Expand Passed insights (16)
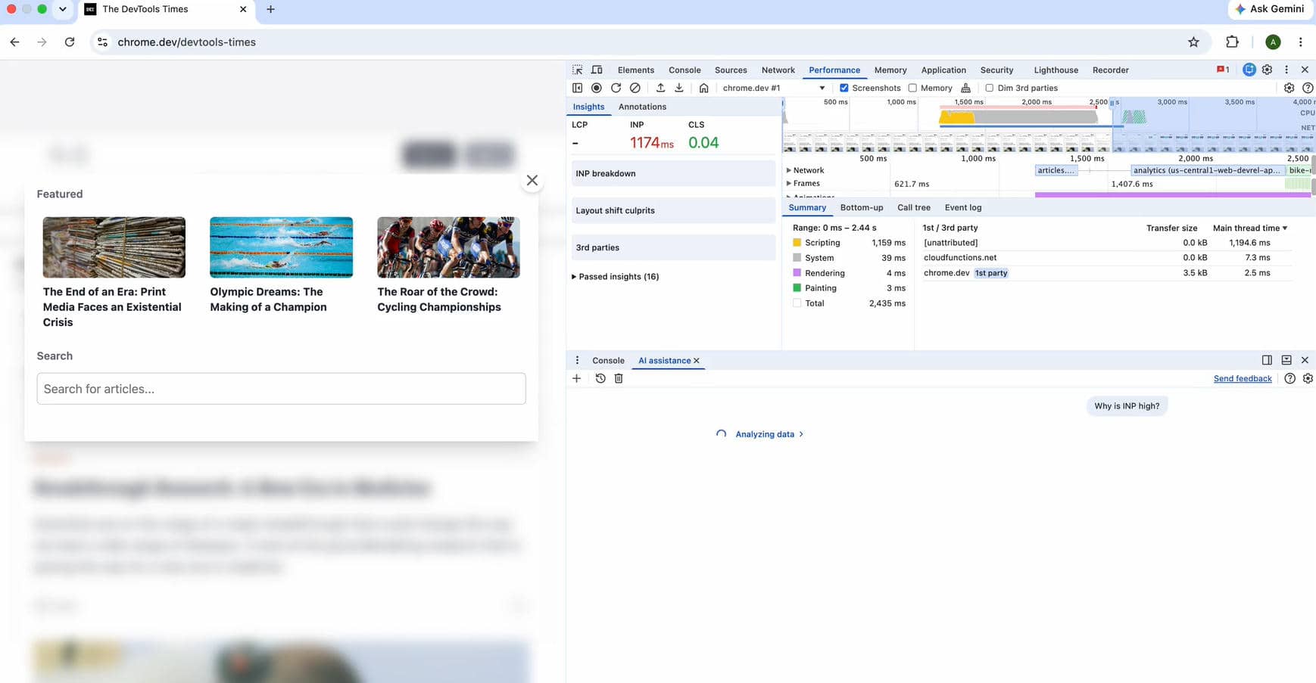The image size is (1316, 683). click(x=616, y=277)
